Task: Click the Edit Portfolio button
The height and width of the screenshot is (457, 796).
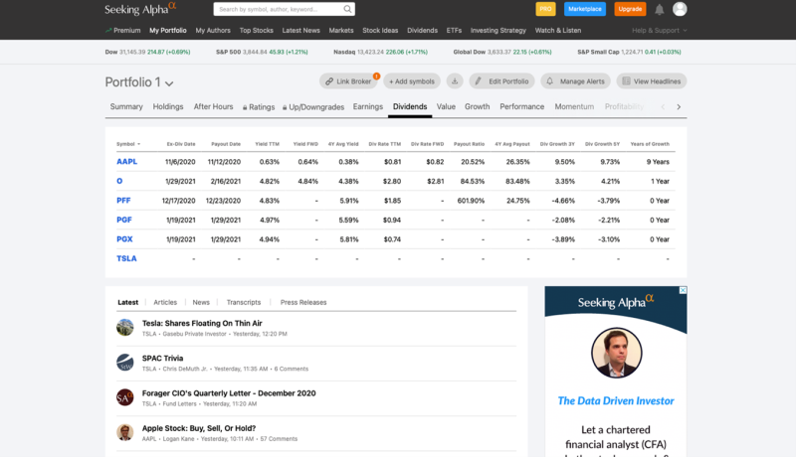Action: pos(501,81)
